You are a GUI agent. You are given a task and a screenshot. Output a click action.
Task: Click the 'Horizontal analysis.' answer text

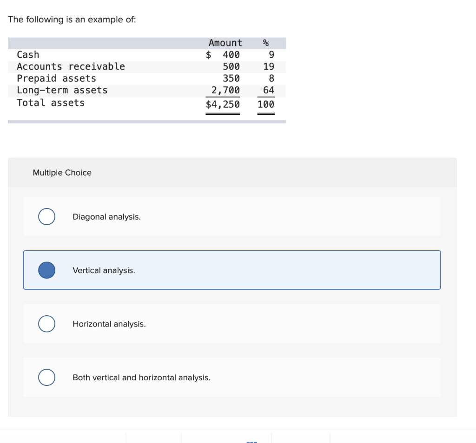tap(109, 324)
